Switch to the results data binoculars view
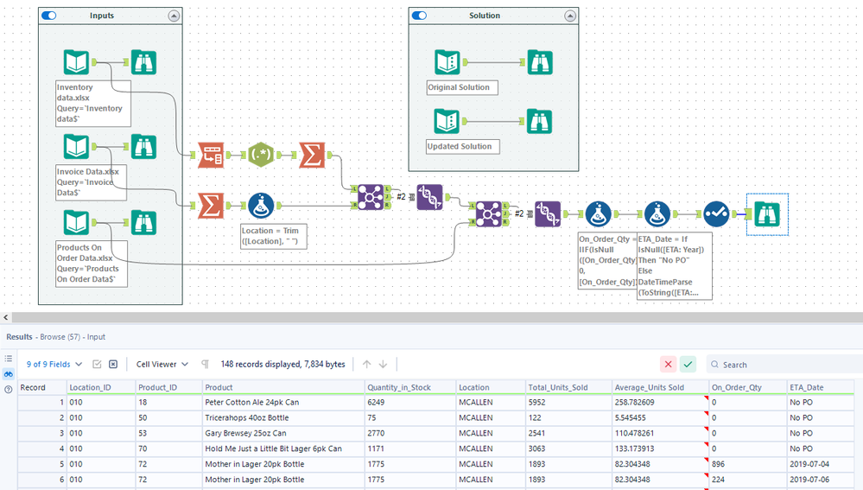Screen dimensions: 863x490 (9, 374)
